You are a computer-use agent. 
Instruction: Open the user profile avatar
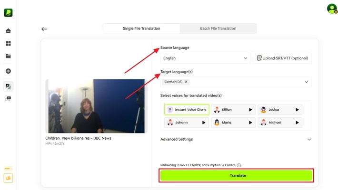pos(332,9)
